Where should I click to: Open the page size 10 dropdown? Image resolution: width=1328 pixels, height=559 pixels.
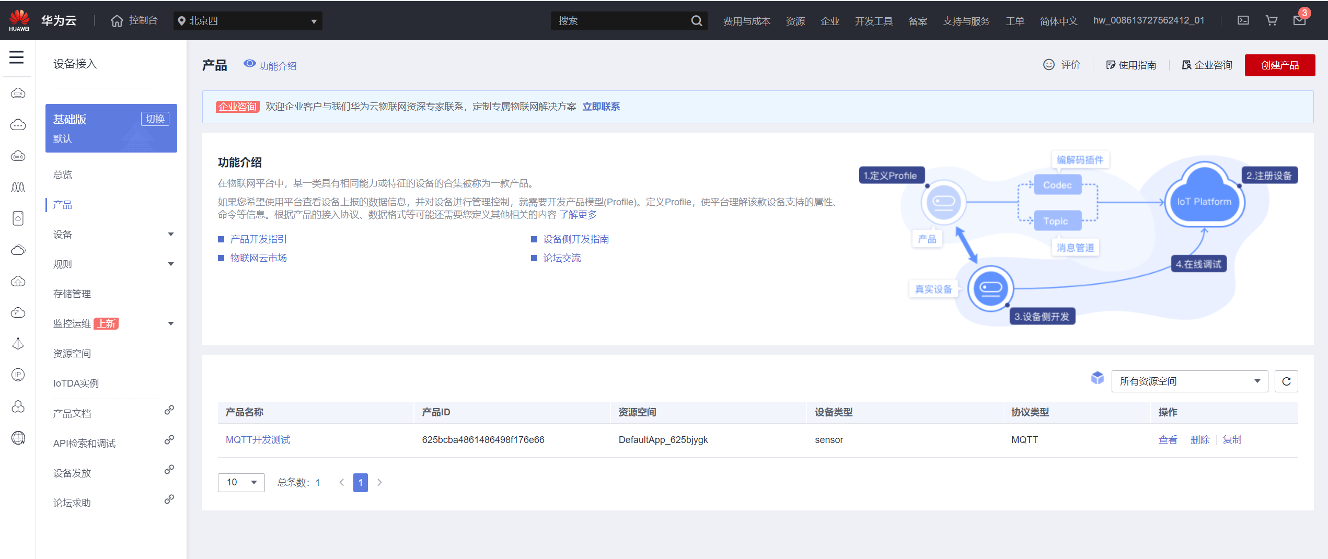241,482
